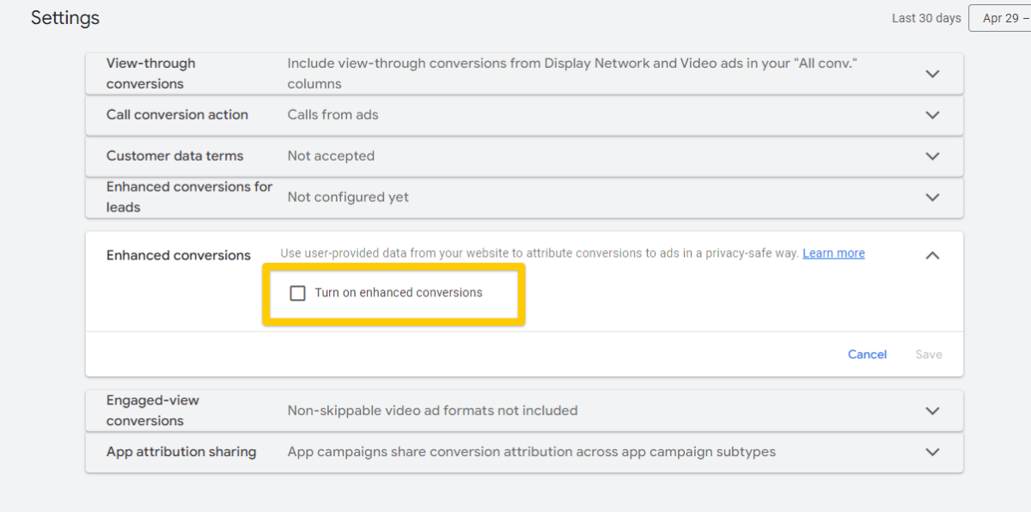Expand Enhanced conversions for leads chevron
The height and width of the screenshot is (512, 1031).
pos(932,198)
